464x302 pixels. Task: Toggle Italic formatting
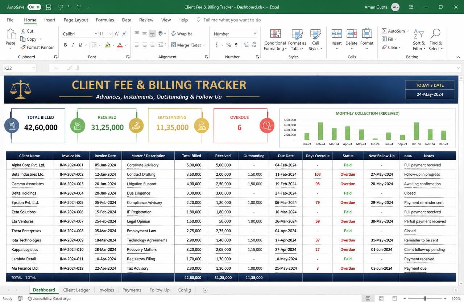pyautogui.click(x=73, y=45)
